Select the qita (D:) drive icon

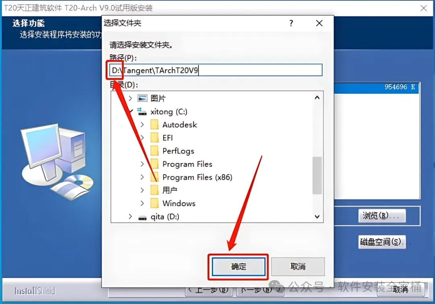(x=142, y=217)
